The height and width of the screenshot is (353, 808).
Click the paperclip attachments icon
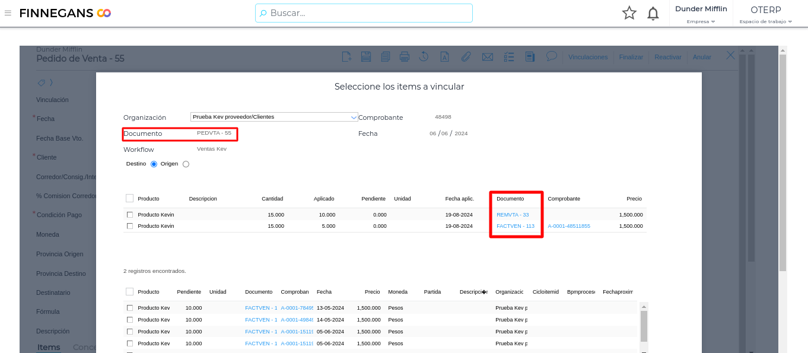[x=466, y=57]
